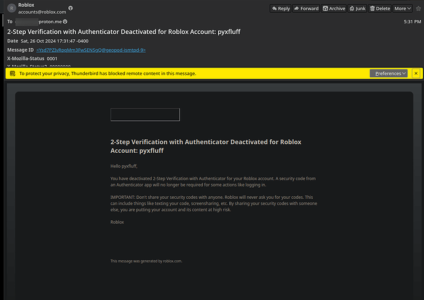The image size is (424, 300).
Task: Archive the 2-Step Verification email
Action: pos(334,9)
